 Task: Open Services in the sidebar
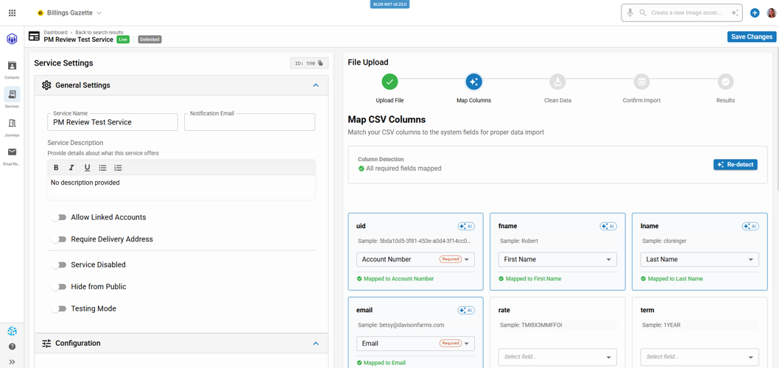pos(12,98)
